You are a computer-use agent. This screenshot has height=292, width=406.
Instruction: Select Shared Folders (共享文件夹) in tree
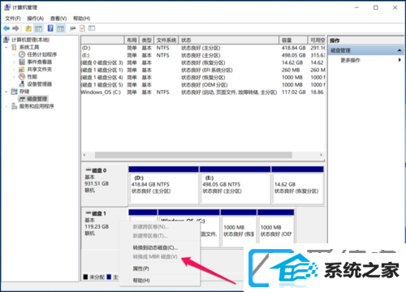pyautogui.click(x=39, y=69)
